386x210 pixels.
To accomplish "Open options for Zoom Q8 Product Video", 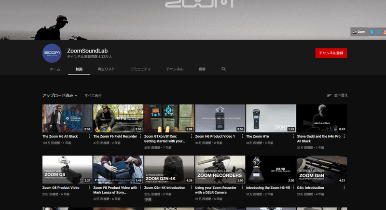I will click(89, 188).
